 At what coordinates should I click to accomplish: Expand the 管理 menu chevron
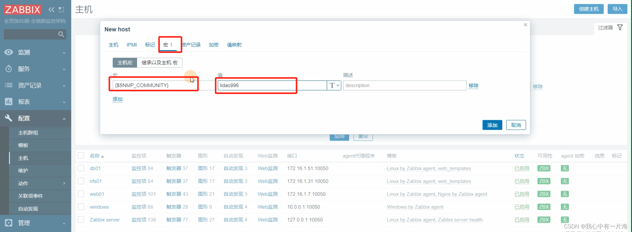tap(64, 223)
